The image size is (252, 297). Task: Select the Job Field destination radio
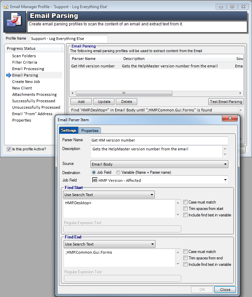(93, 172)
